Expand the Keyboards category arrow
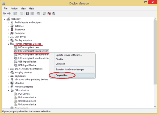 click(x=8, y=76)
